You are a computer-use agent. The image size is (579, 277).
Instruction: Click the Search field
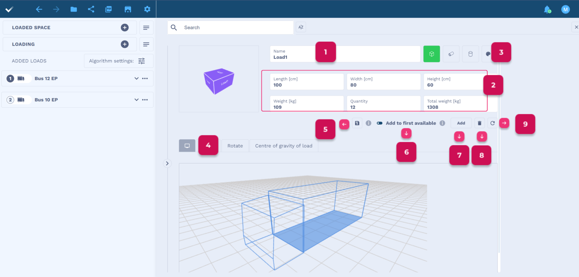point(230,27)
